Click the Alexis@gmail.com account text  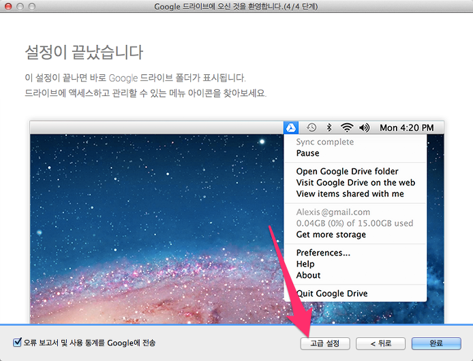(x=333, y=212)
